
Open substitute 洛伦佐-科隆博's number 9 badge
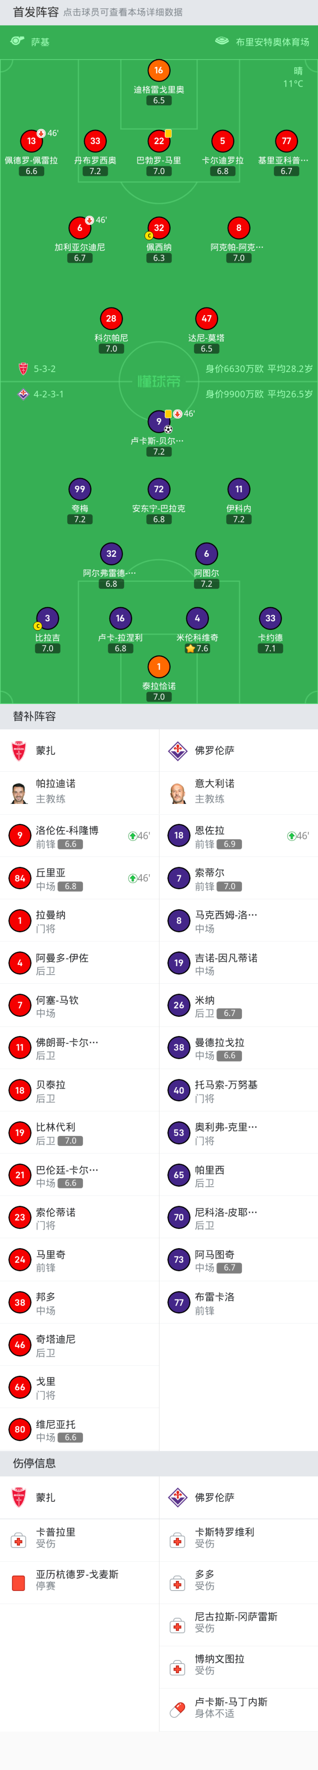19,836
